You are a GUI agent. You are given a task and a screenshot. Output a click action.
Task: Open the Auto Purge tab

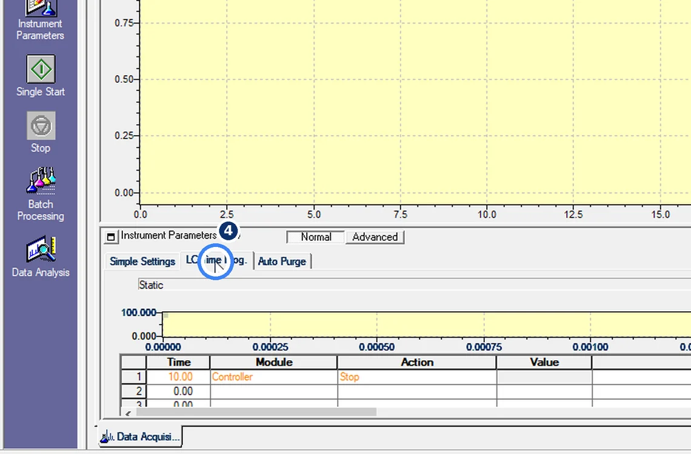282,262
